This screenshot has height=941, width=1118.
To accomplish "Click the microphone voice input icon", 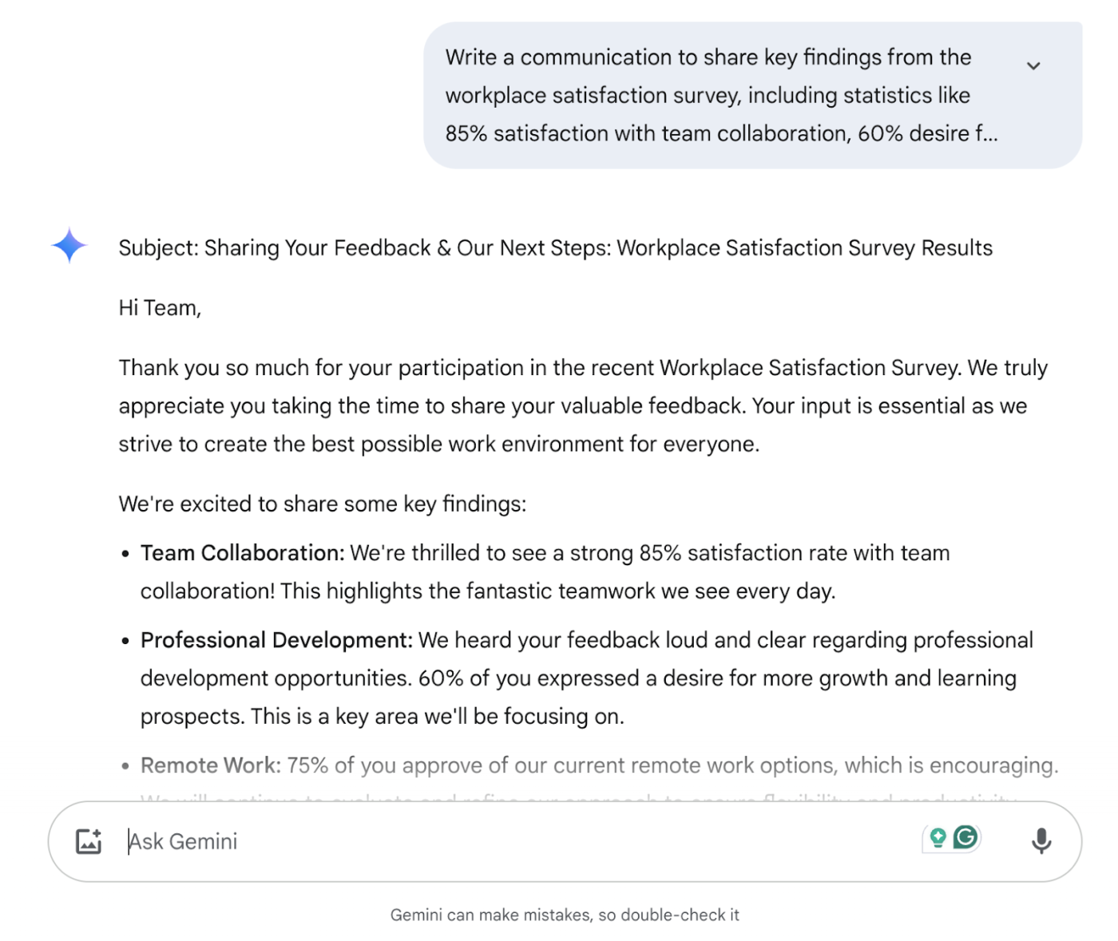I will [1041, 841].
